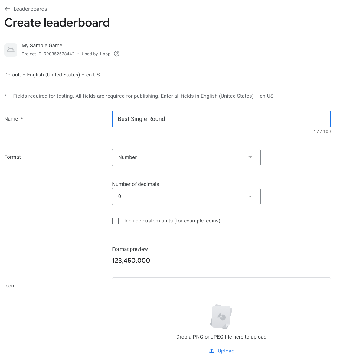
Task: Click the Format preview value 123,450,000
Action: point(131,260)
